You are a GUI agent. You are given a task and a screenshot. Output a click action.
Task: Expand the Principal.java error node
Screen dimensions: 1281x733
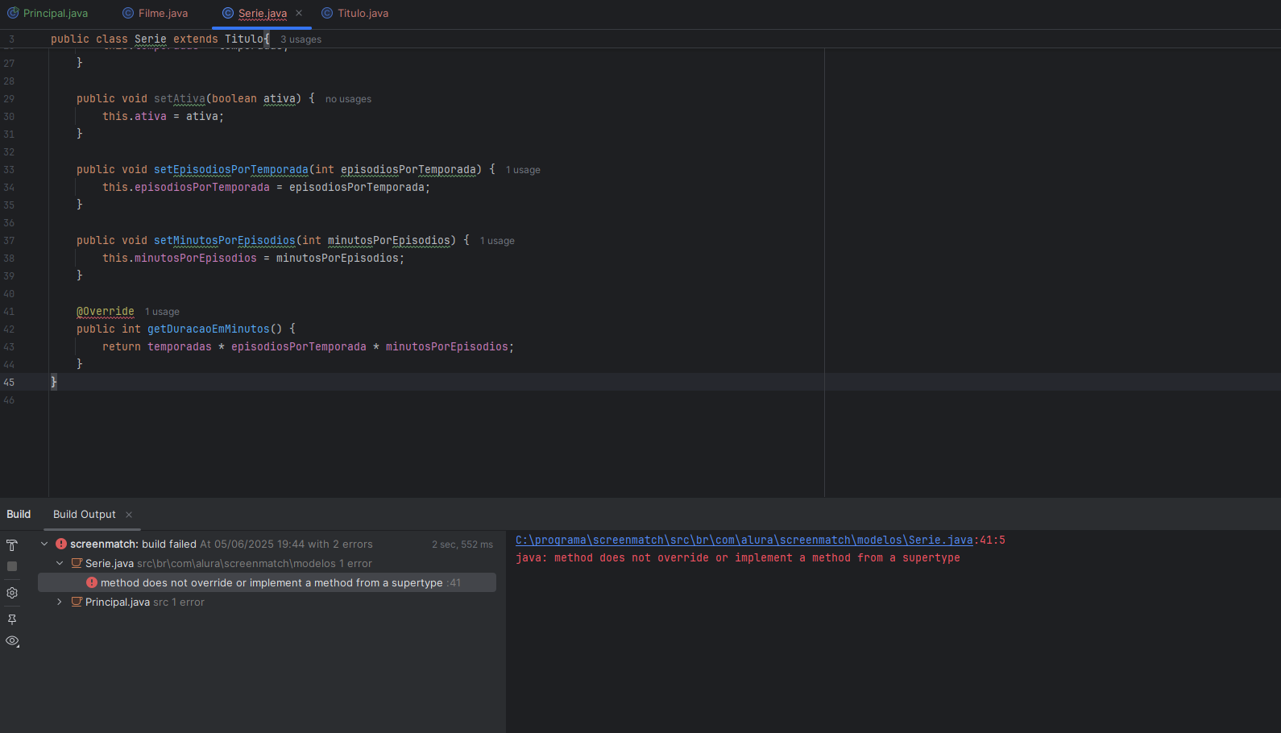click(60, 602)
